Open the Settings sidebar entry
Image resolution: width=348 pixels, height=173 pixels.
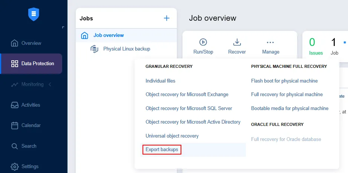(x=30, y=166)
